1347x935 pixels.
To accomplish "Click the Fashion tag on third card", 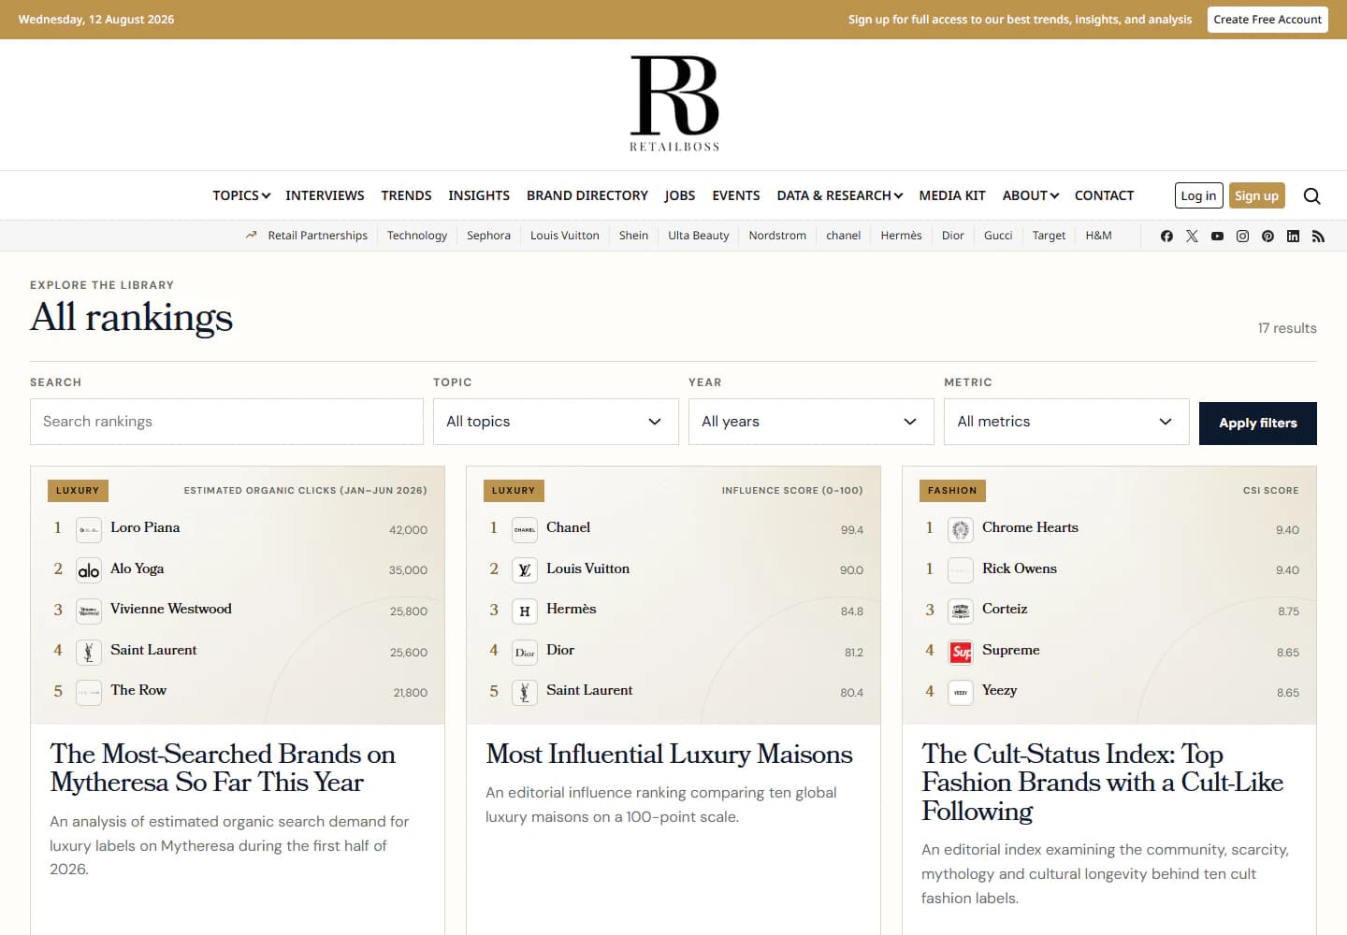I will 952,490.
